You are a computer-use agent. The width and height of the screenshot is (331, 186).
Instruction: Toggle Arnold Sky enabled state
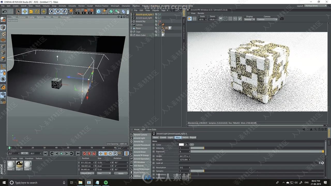click(160, 21)
